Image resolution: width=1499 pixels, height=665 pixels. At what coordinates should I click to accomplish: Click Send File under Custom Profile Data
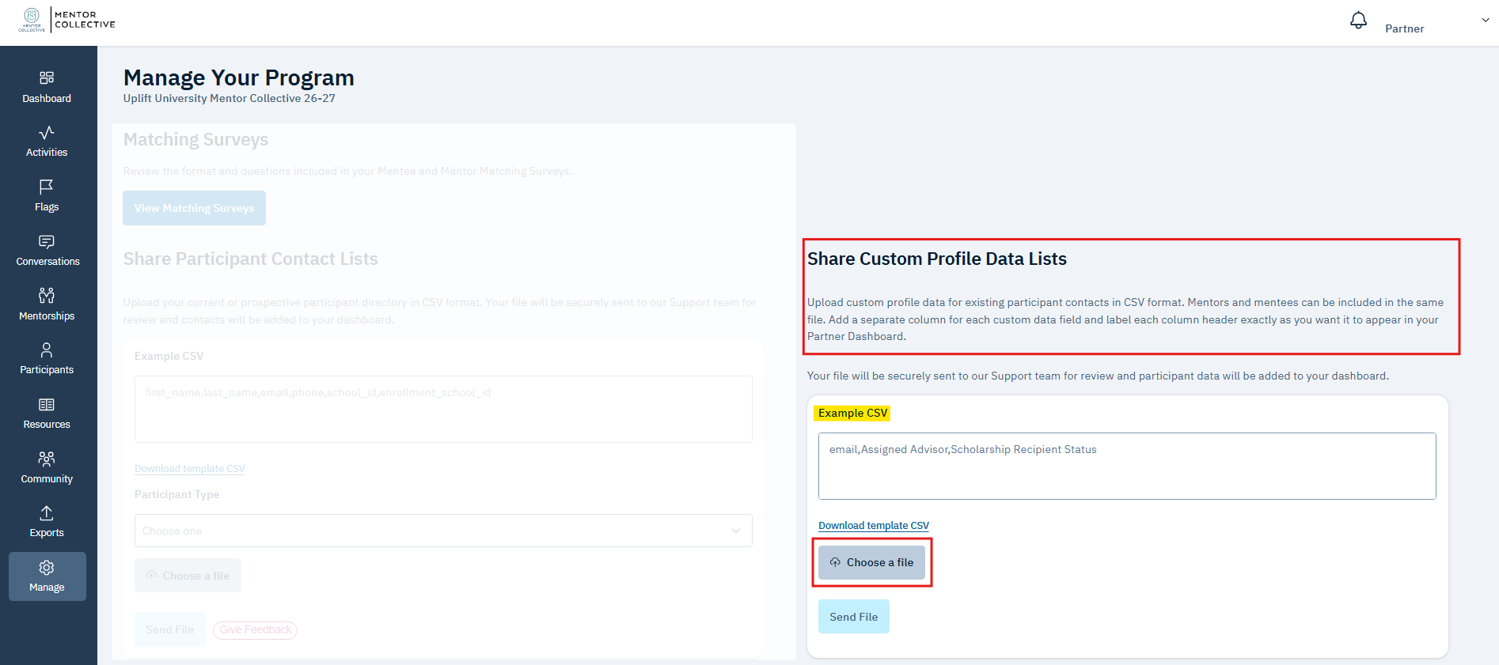[x=853, y=617]
